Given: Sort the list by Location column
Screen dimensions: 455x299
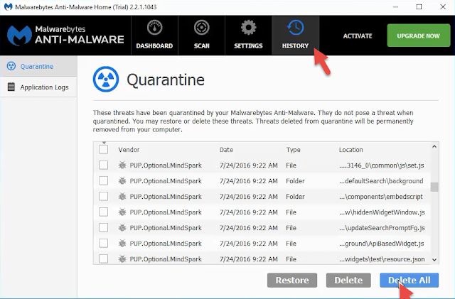Looking at the screenshot, I should click(350, 150).
